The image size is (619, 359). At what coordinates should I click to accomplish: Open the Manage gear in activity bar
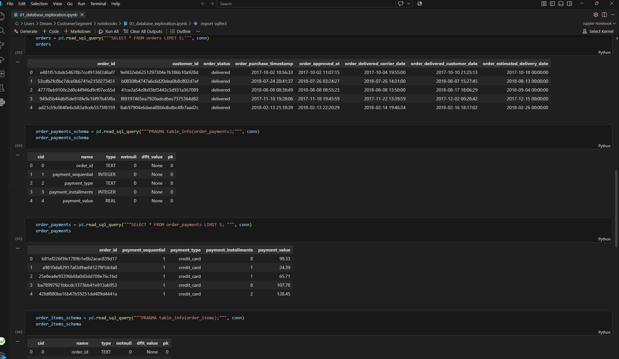pos(3,355)
